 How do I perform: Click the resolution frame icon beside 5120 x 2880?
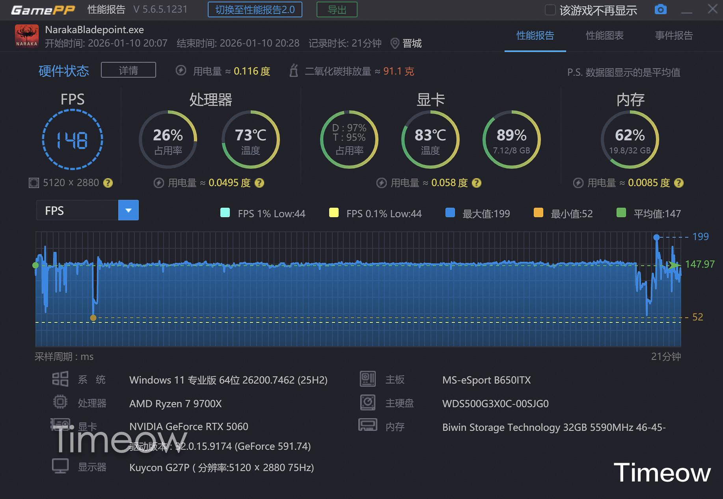click(34, 183)
